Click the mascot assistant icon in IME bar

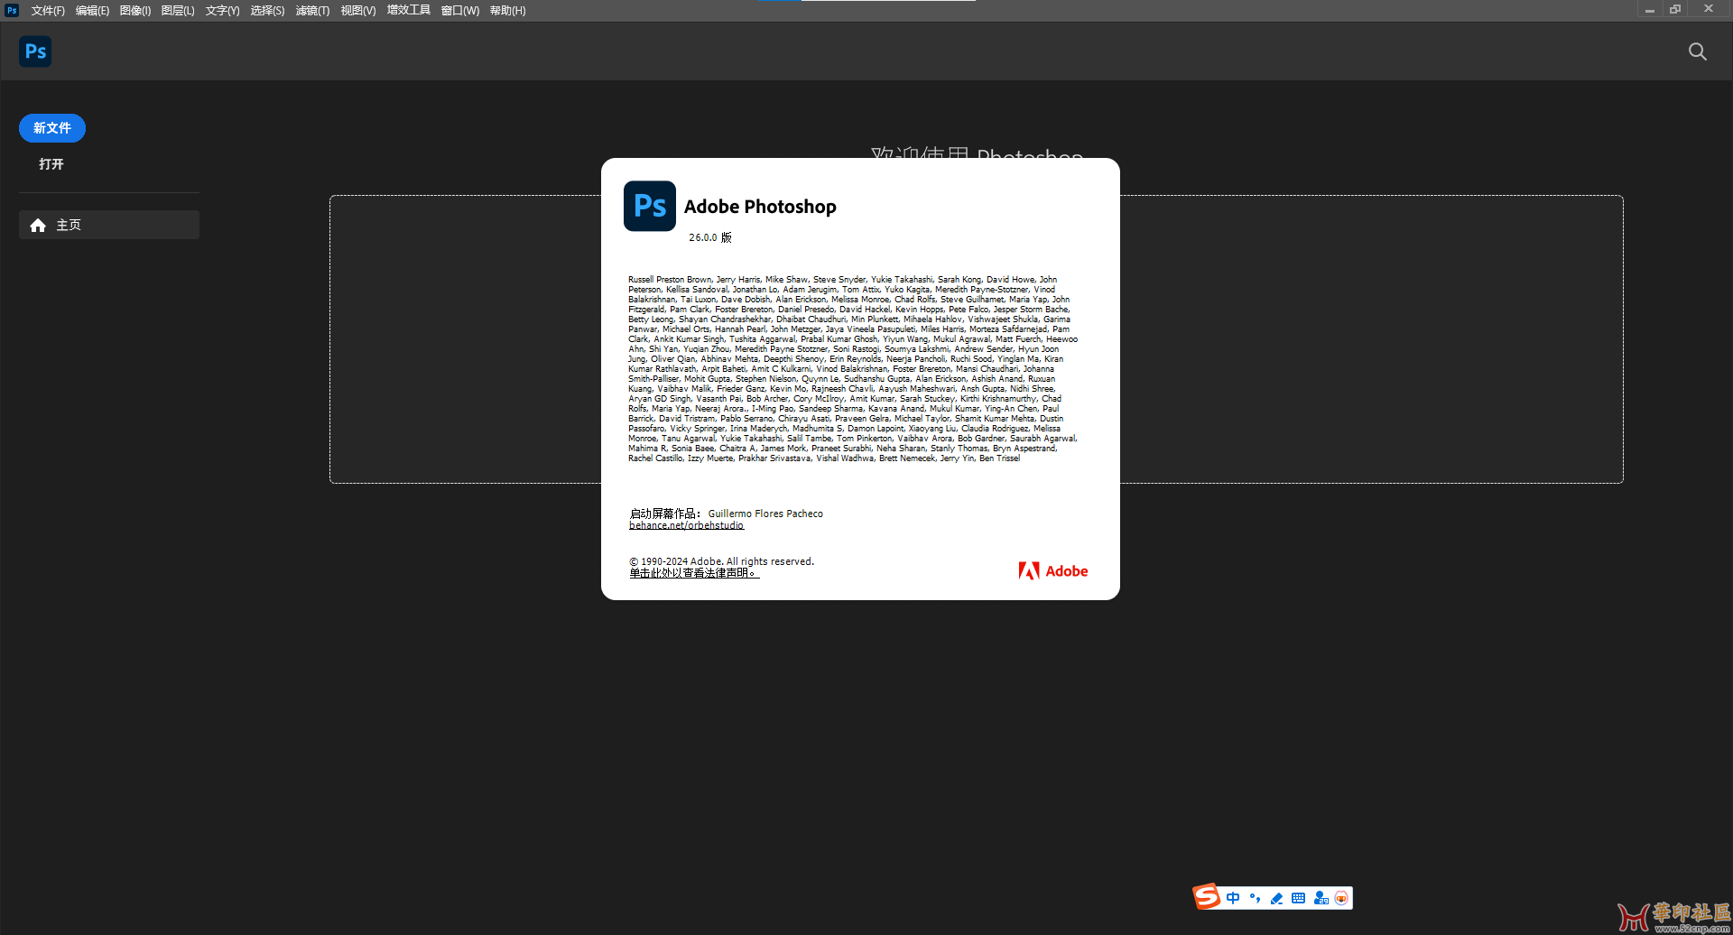(1341, 898)
